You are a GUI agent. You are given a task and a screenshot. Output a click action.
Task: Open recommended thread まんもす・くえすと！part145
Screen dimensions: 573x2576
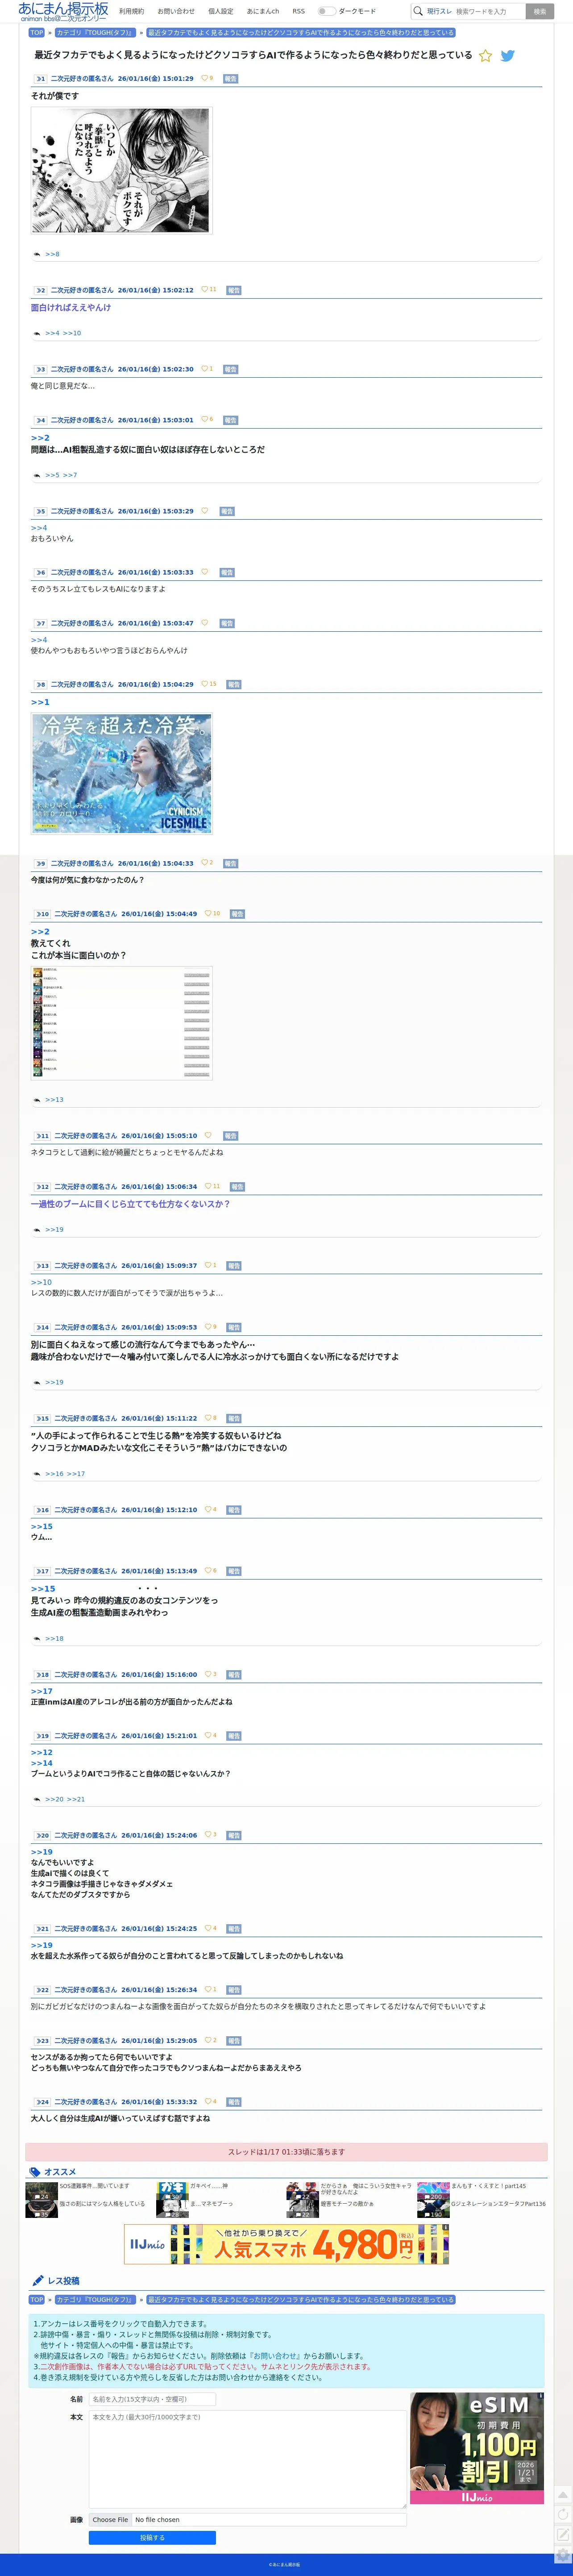488,2186
